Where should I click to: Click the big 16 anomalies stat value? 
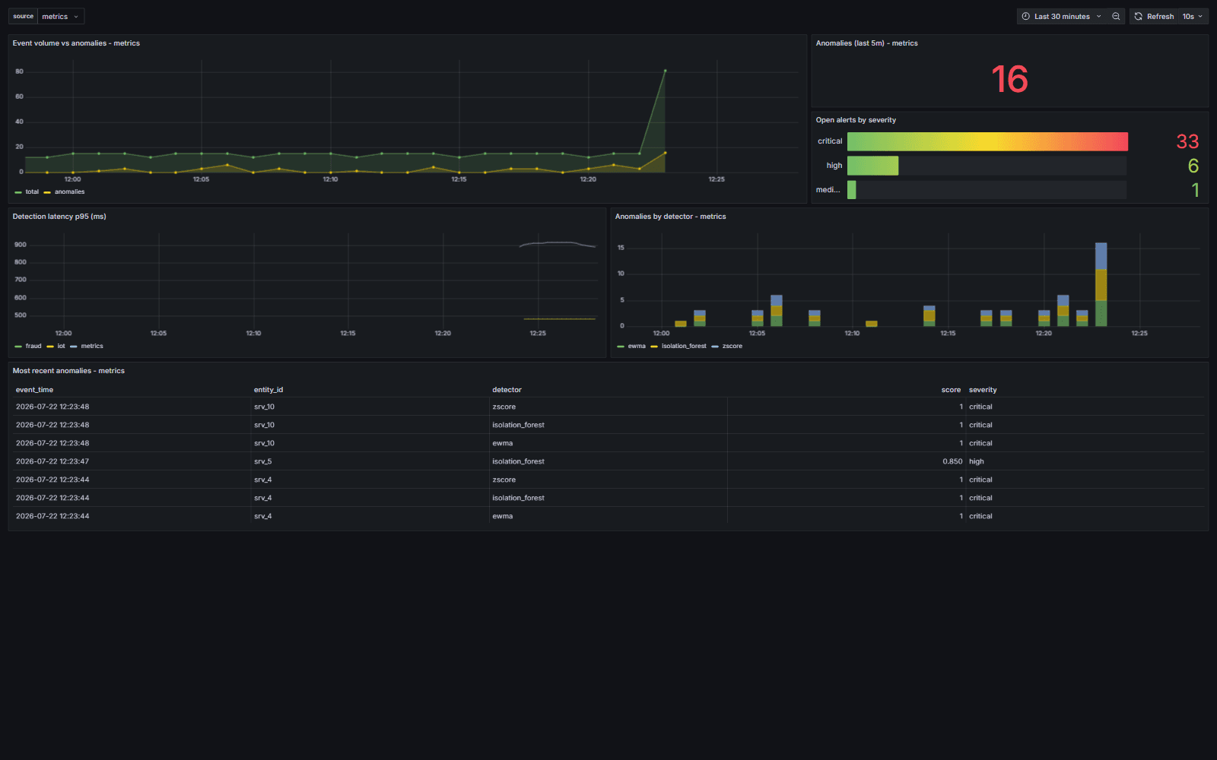pos(1009,80)
